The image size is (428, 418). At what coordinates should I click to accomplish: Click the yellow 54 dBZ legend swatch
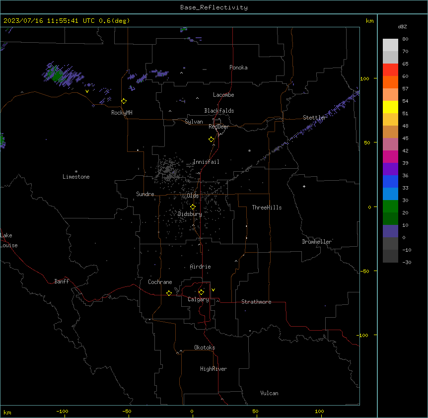(390, 107)
